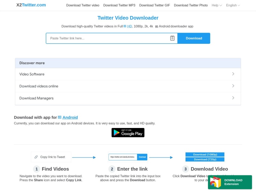
Task: Open Download Twitter video menu item
Action: (x=83, y=5)
